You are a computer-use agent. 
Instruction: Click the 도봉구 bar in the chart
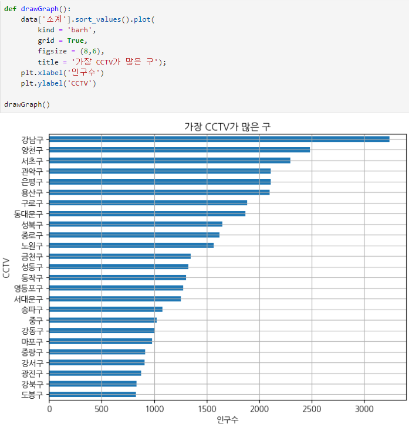click(x=92, y=394)
